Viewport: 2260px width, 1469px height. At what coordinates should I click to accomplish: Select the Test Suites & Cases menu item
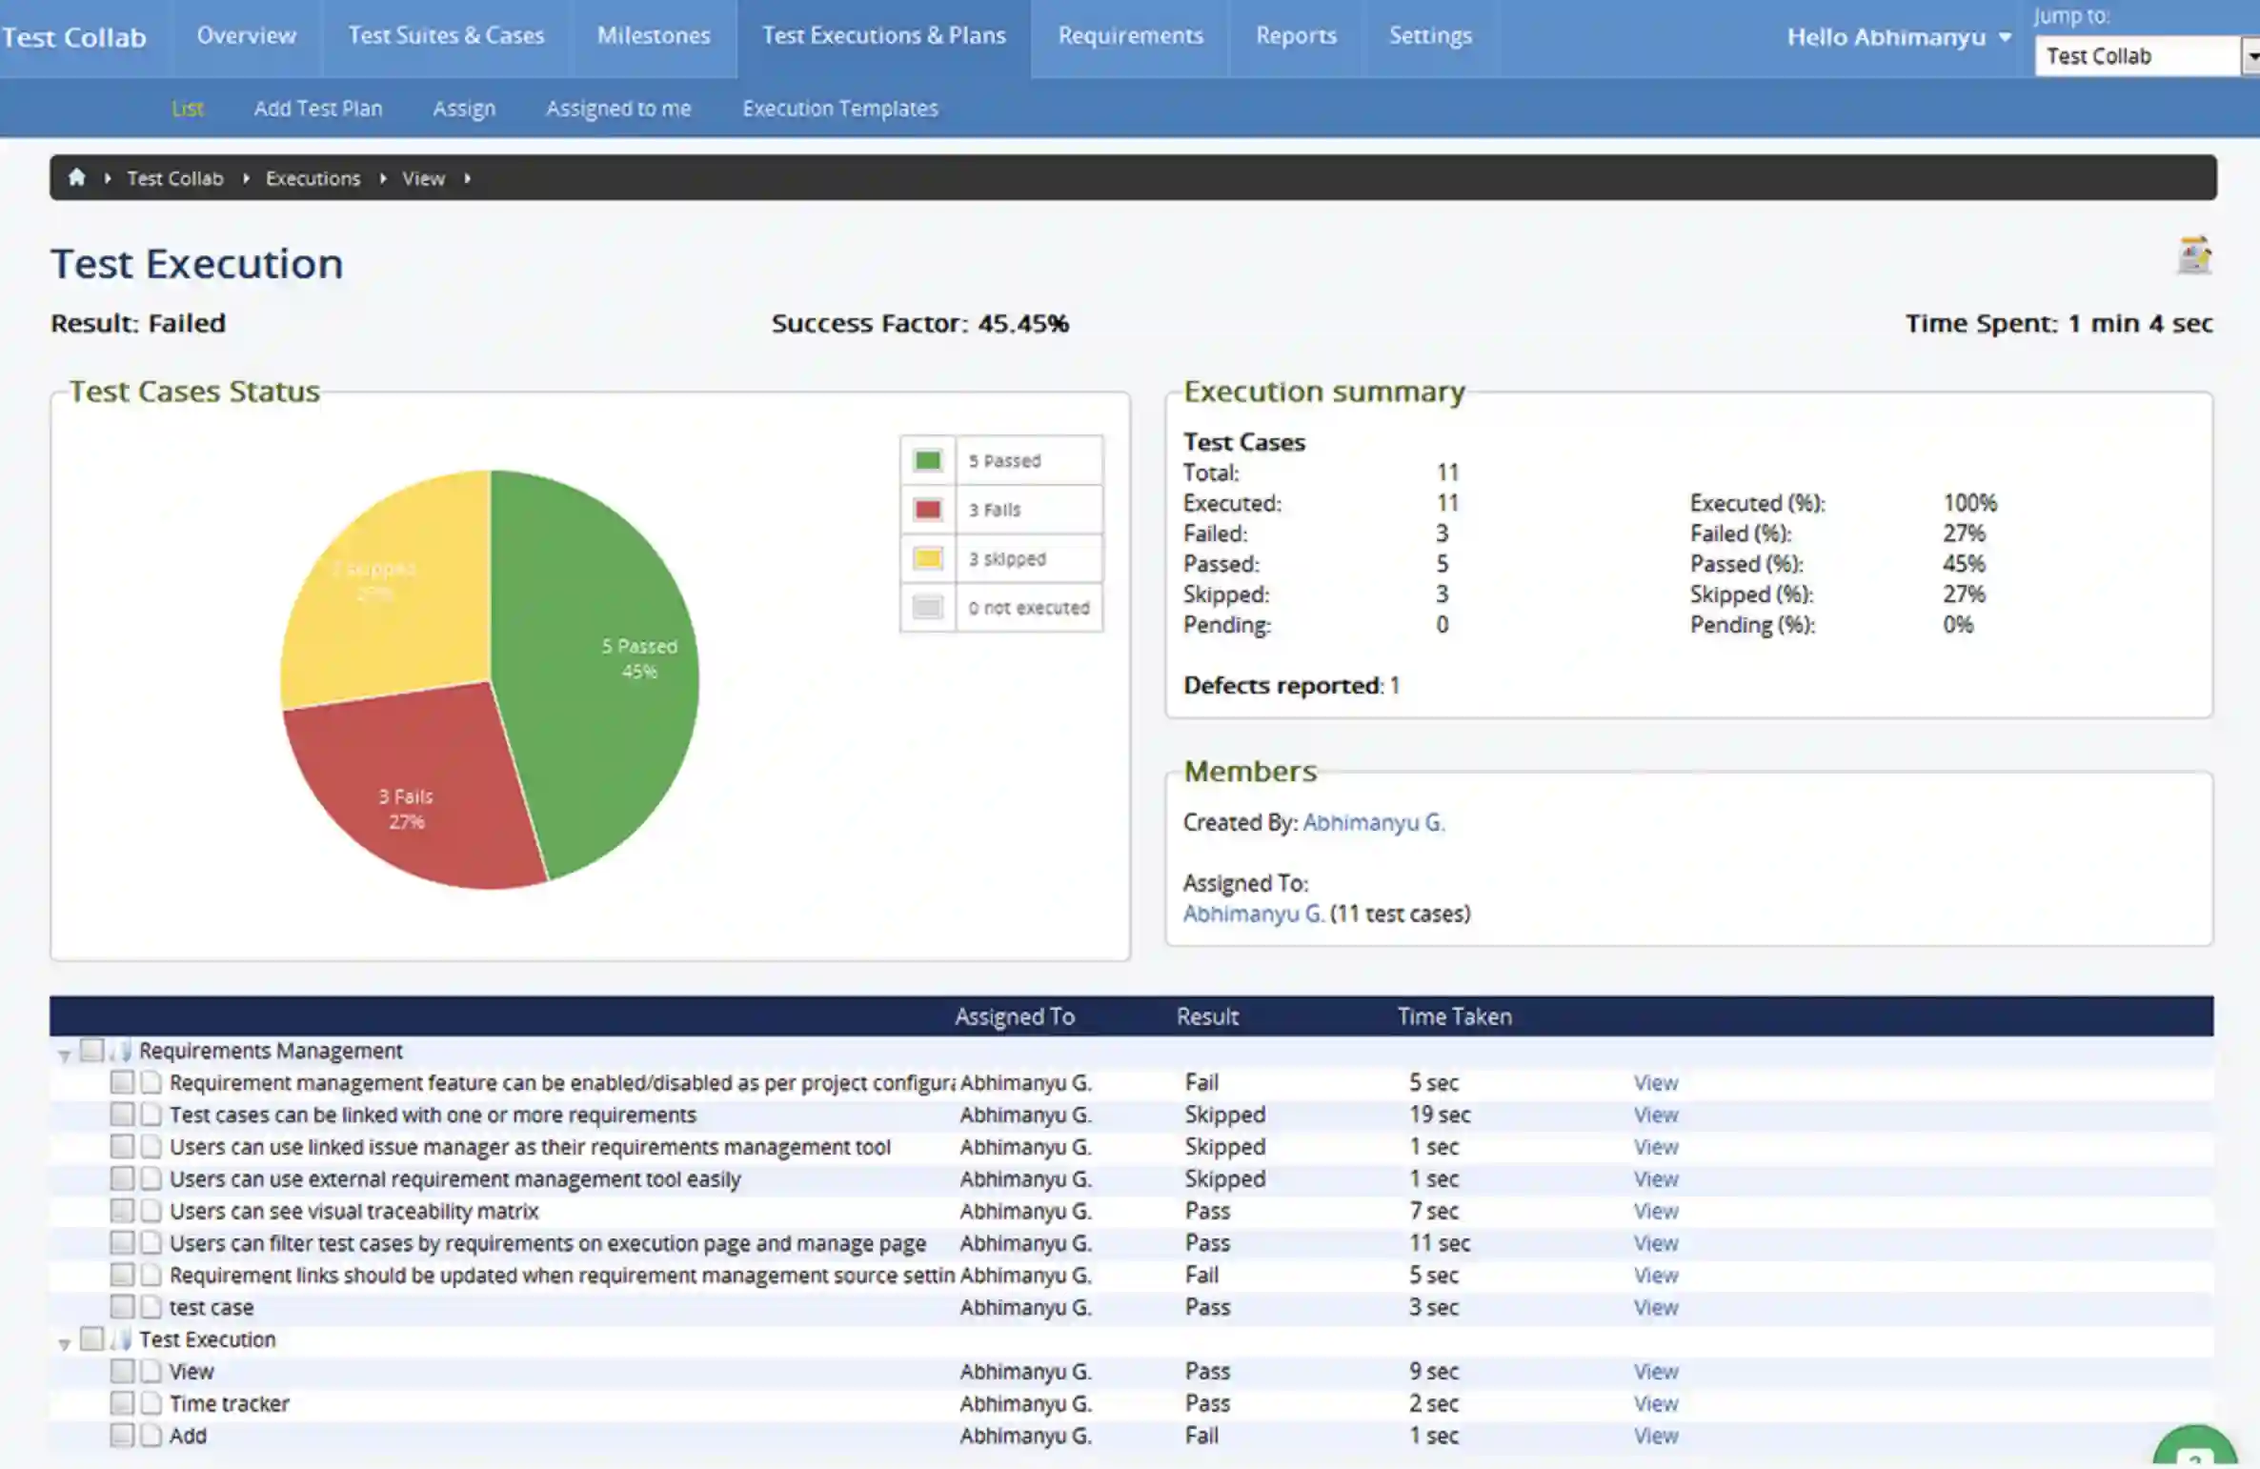tap(447, 34)
